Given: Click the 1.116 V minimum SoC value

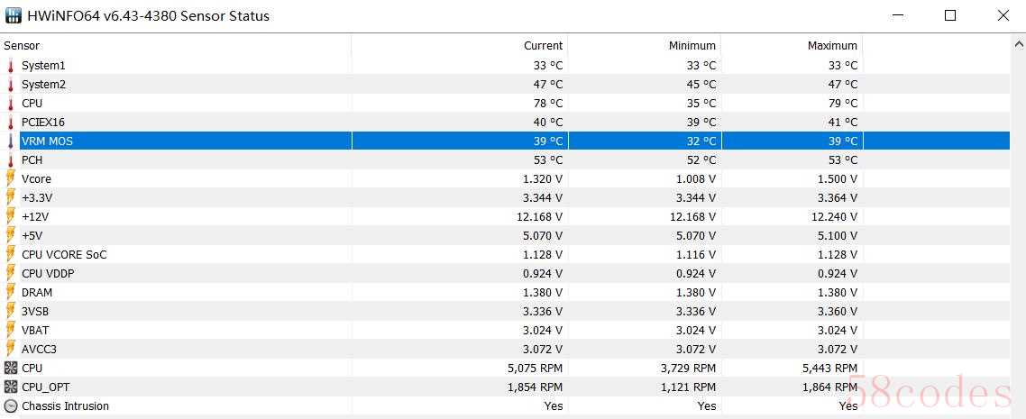Looking at the screenshot, I should pyautogui.click(x=696, y=255).
